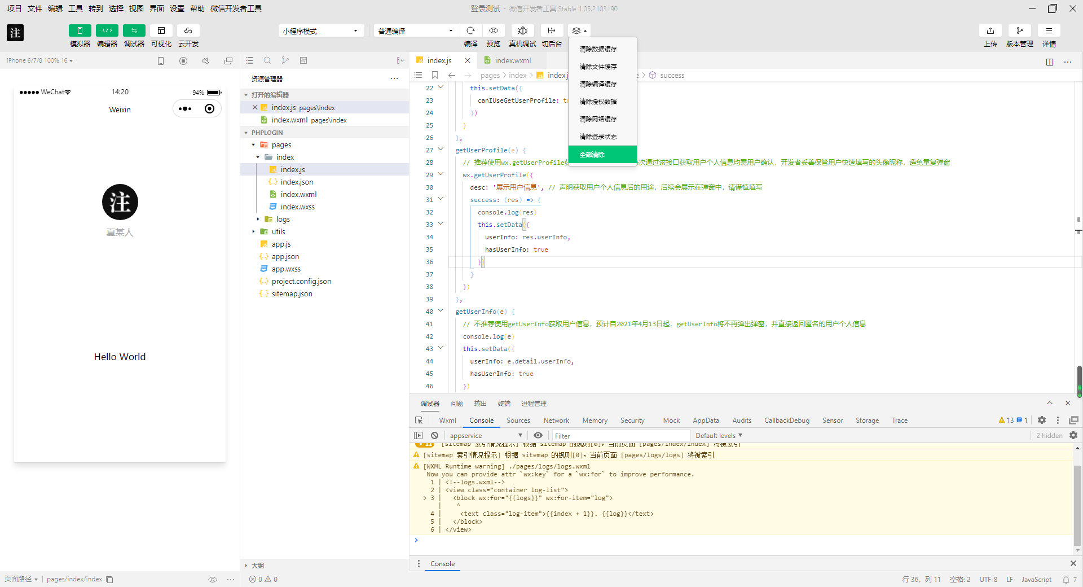Select 清除授权数据 menu entry
1083x587 pixels.
pos(602,102)
